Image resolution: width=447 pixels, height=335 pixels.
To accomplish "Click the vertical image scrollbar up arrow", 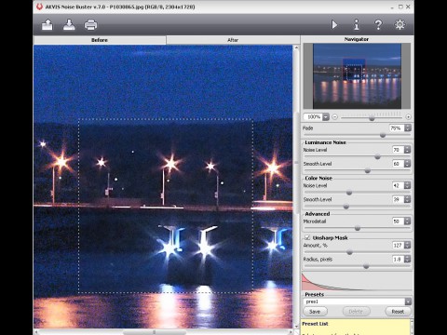I will click(296, 48).
